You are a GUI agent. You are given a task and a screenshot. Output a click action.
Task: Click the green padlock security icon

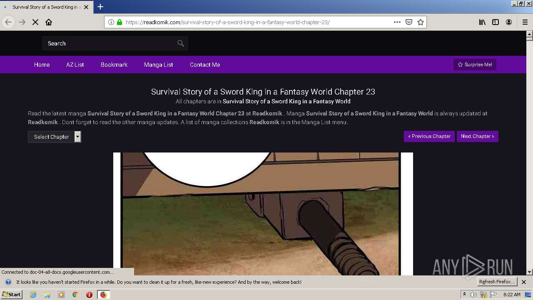[x=120, y=22]
